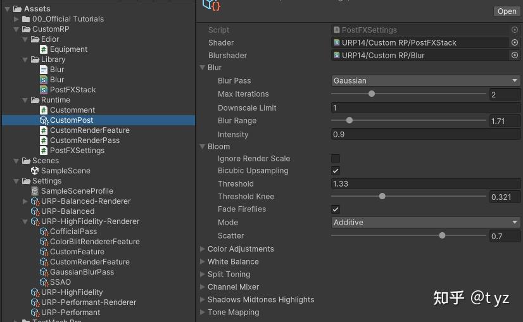Click the object picker circle for Blurshader field
Screen dimensions: 523x322
coord(514,55)
